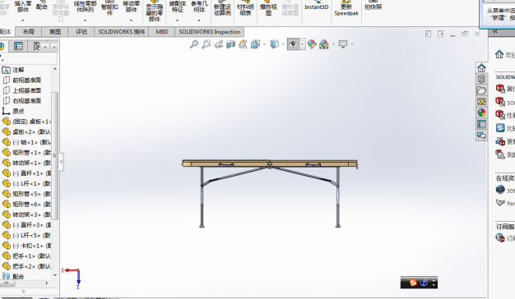Switch to the 布局 tab
515x299 pixels.
(x=29, y=32)
